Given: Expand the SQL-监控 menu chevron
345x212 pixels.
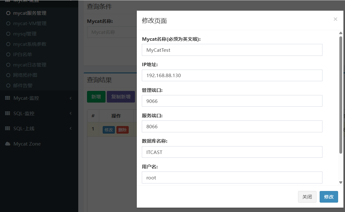Looking at the screenshot, I should pyautogui.click(x=70, y=113).
